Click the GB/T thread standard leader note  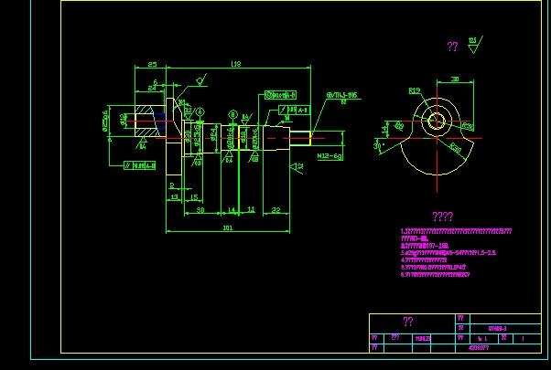coord(341,95)
